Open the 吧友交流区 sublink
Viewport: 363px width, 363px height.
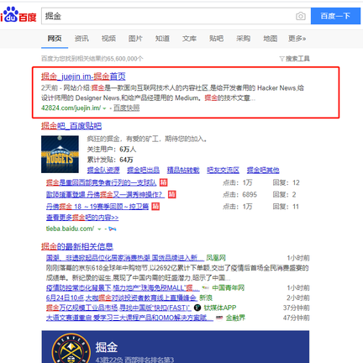click(223, 170)
